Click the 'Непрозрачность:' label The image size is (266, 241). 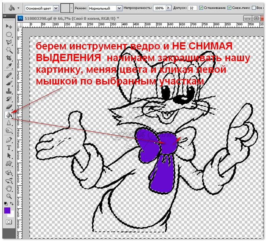[x=138, y=8]
